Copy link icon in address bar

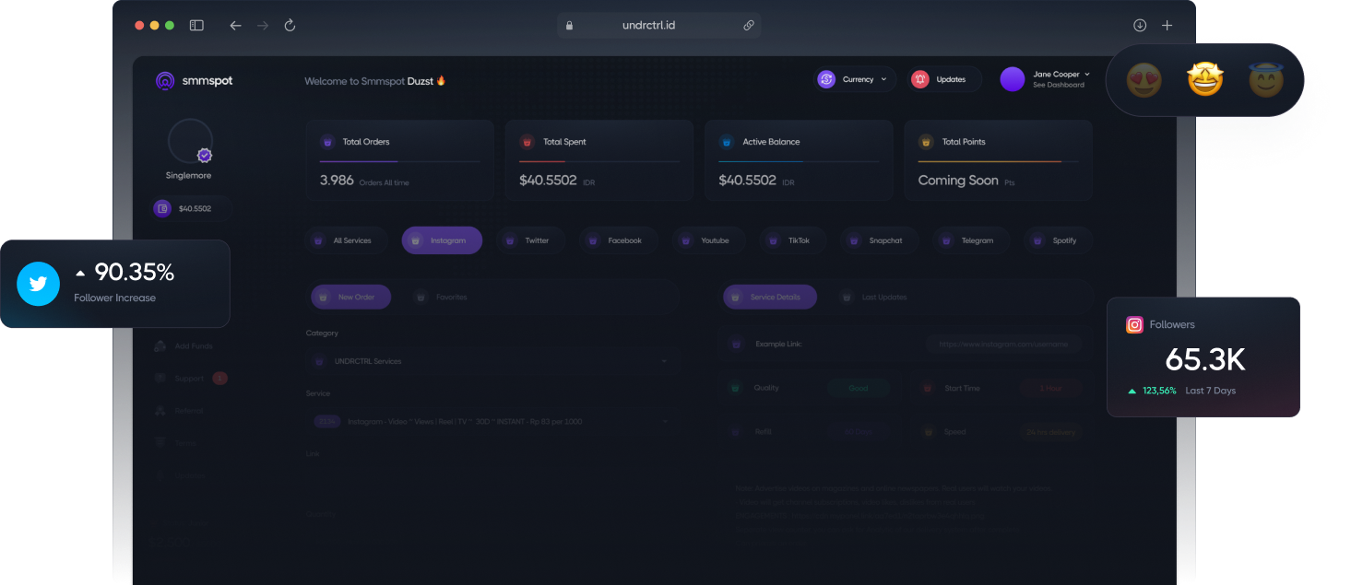coord(749,26)
